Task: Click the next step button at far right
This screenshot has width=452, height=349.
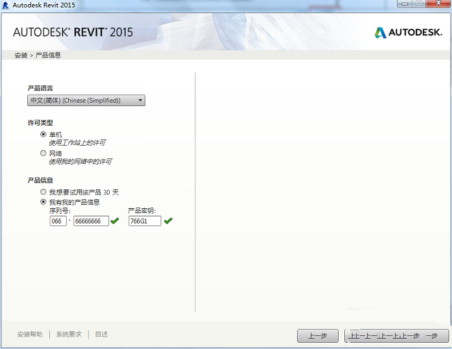Action: pos(396,336)
